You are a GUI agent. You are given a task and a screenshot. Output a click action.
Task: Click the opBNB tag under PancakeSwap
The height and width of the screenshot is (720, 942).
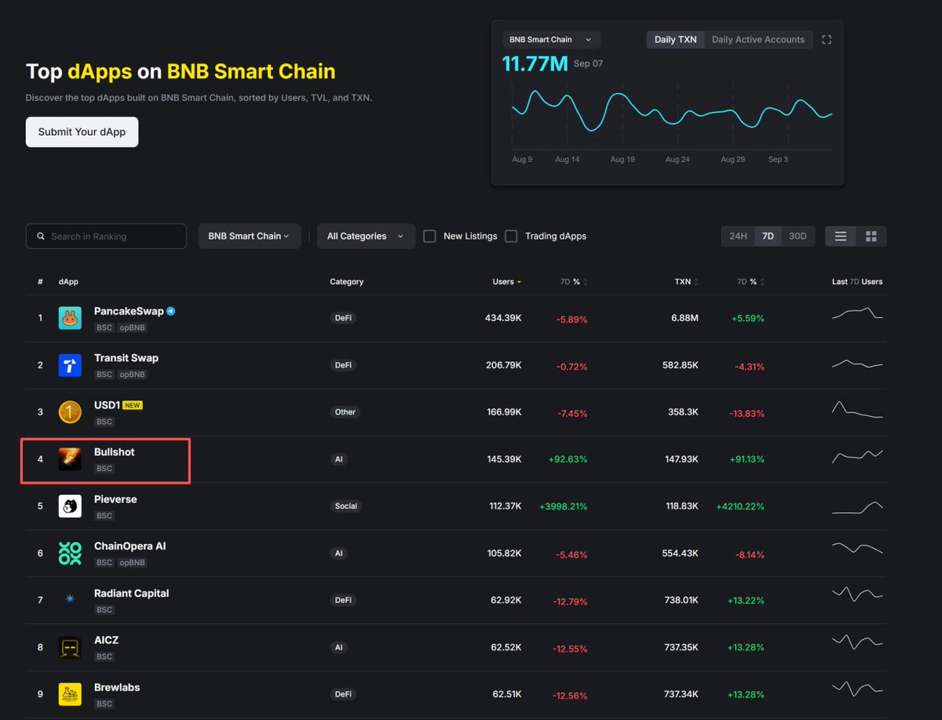tap(132, 327)
